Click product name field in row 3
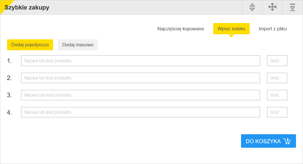This screenshot has height=164, width=303. coord(141,95)
